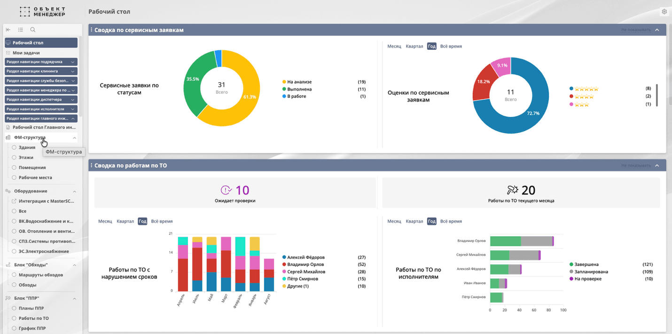This screenshot has width=672, height=334.
Task: Collapse the Блок "Обходы" group chevron
Action: pyautogui.click(x=74, y=265)
